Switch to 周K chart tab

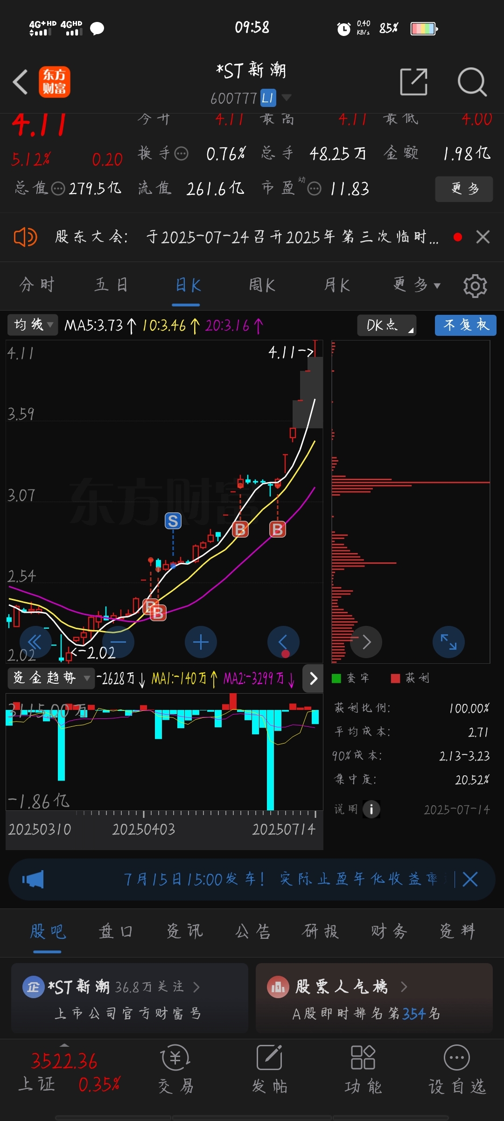pyautogui.click(x=262, y=285)
